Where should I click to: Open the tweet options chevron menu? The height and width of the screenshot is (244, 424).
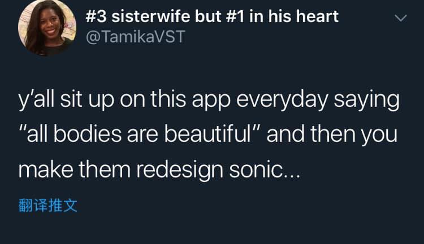point(400,19)
